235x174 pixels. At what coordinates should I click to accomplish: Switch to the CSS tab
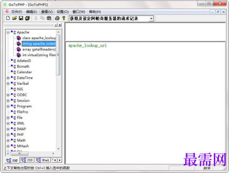tap(27, 160)
